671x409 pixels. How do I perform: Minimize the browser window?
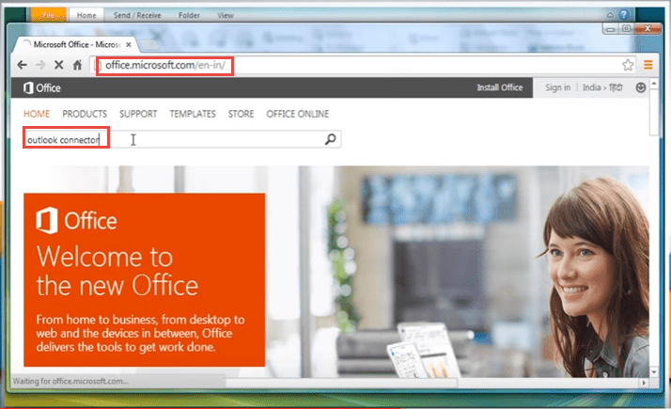[x=611, y=29]
